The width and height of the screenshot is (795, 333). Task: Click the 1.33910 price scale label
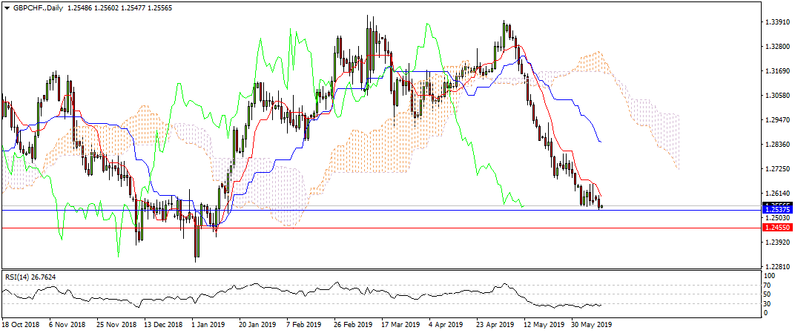coord(777,22)
